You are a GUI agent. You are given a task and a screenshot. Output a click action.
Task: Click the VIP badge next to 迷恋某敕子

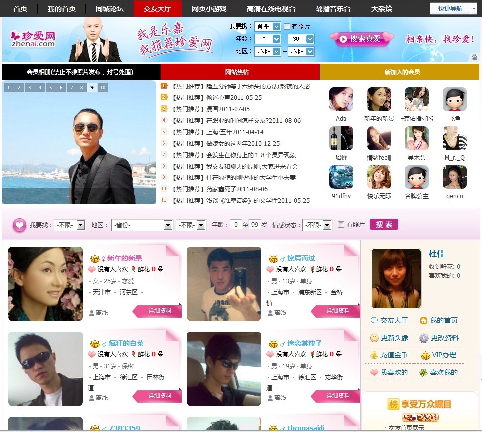coord(273,344)
